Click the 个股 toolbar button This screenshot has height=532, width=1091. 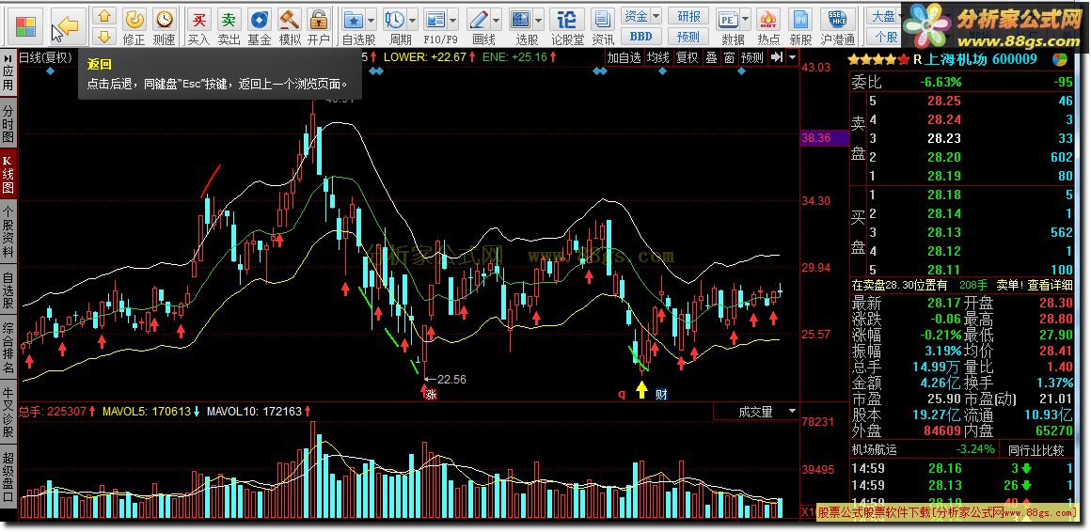click(x=886, y=36)
